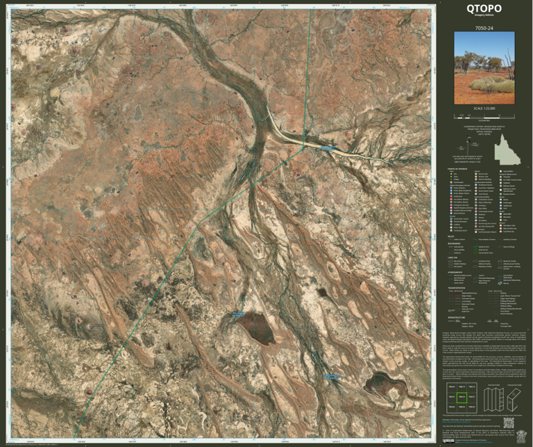Click the HYDROGRAPHY legend heading
Image resolution: width=533 pixels, height=447 pixels.
coord(455,273)
